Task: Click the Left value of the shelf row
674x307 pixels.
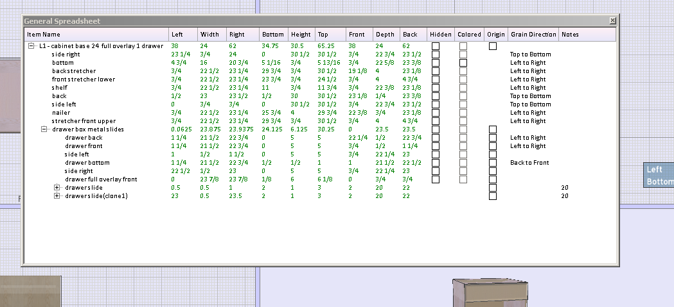Action: pyautogui.click(x=176, y=87)
